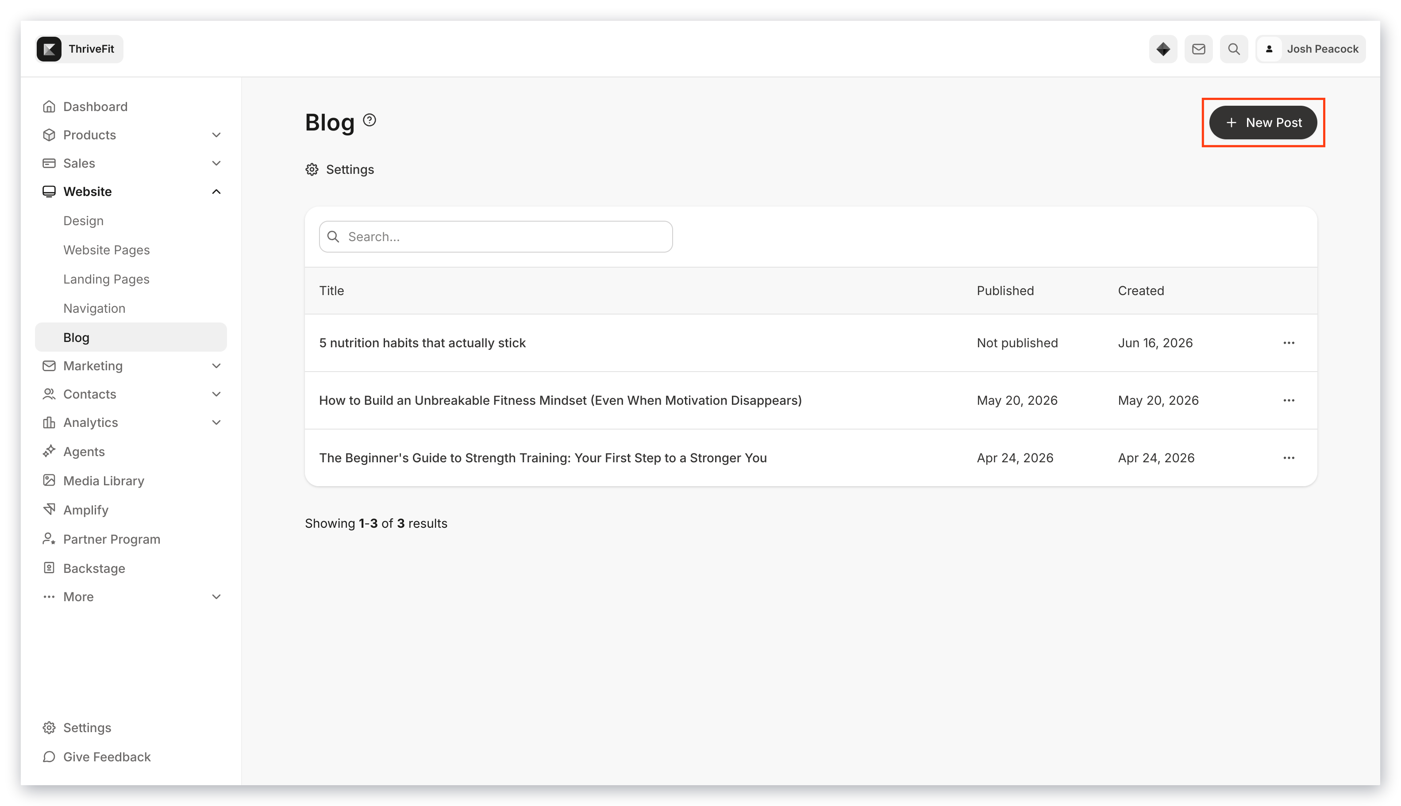Click the Sales card icon

(x=49, y=163)
